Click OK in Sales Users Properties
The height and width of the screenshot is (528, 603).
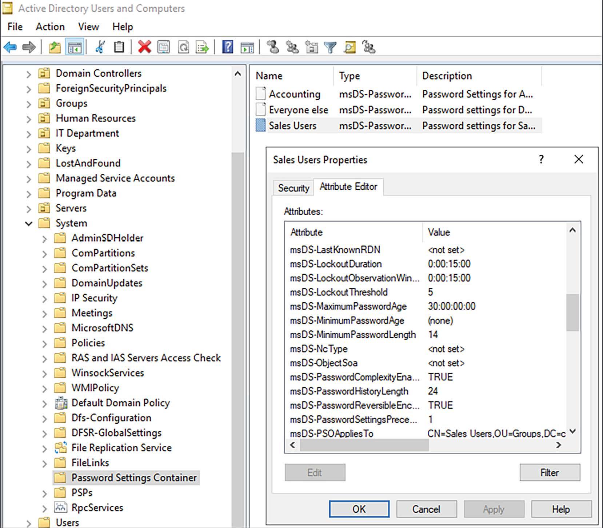[359, 509]
